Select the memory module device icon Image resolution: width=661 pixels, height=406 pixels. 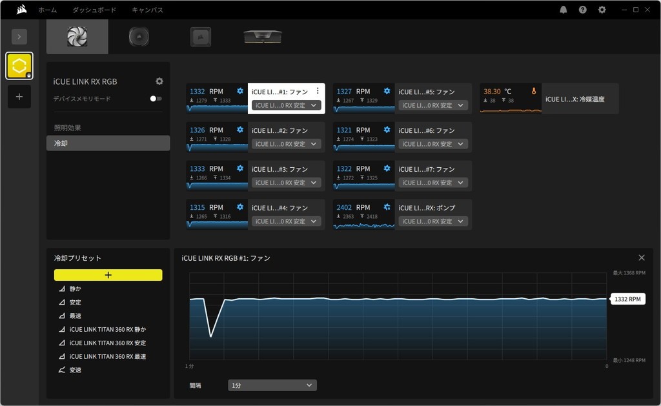[262, 37]
